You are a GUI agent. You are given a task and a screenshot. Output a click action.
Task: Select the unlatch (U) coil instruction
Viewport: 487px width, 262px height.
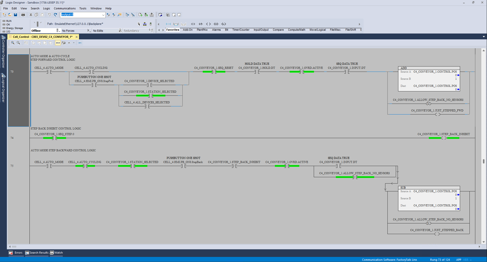click(x=216, y=24)
